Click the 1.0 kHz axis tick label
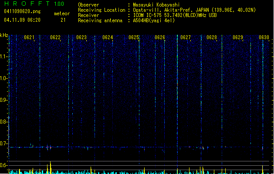The height and width of the screenshot is (174, 274). (3, 78)
